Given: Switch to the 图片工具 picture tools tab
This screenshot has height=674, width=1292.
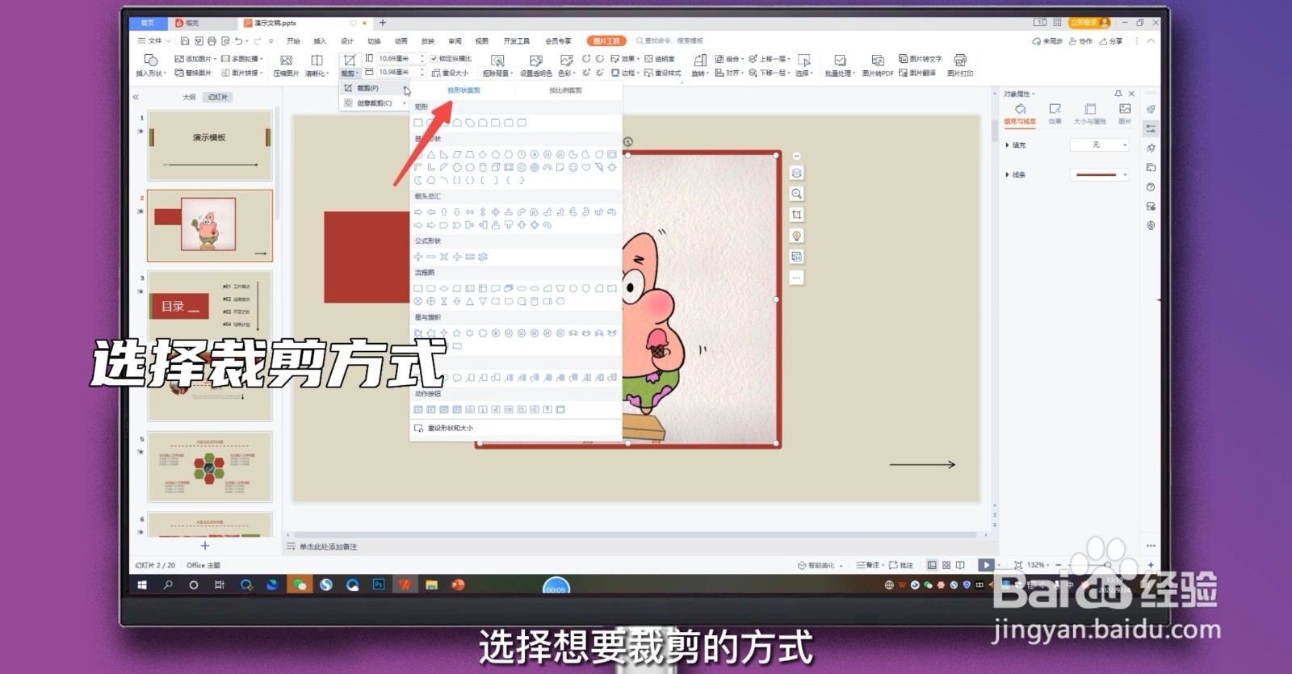Looking at the screenshot, I should point(606,40).
